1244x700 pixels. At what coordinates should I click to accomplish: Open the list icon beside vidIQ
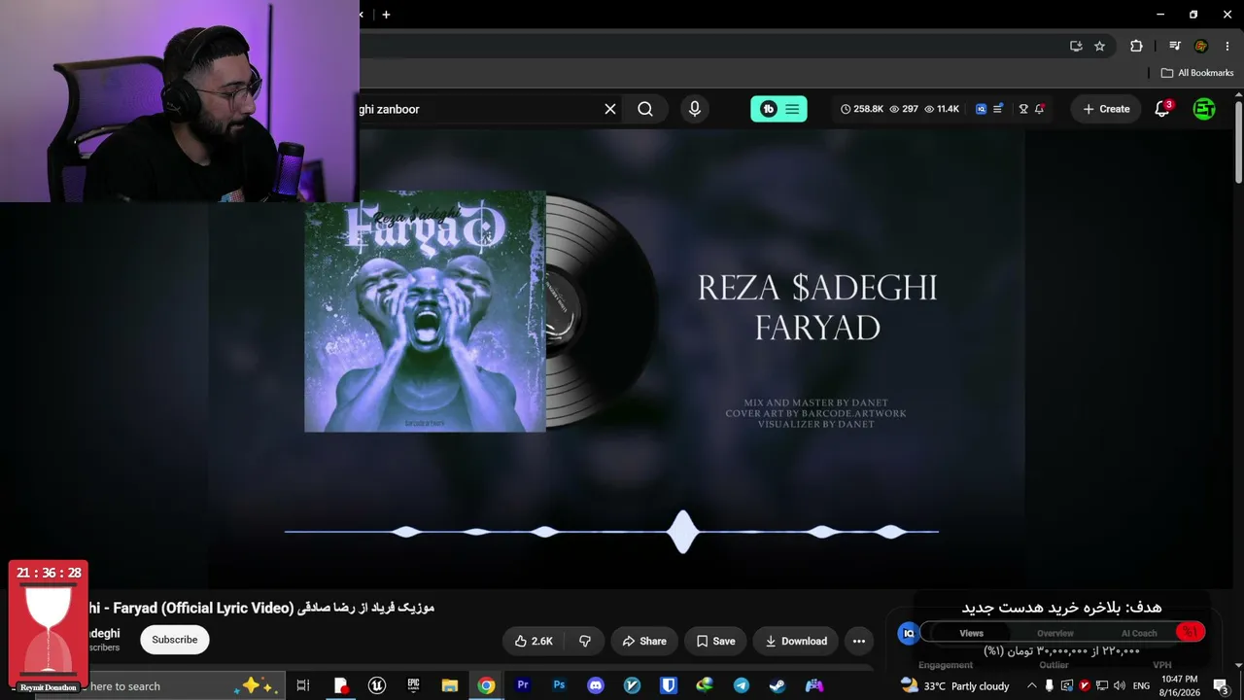point(997,109)
